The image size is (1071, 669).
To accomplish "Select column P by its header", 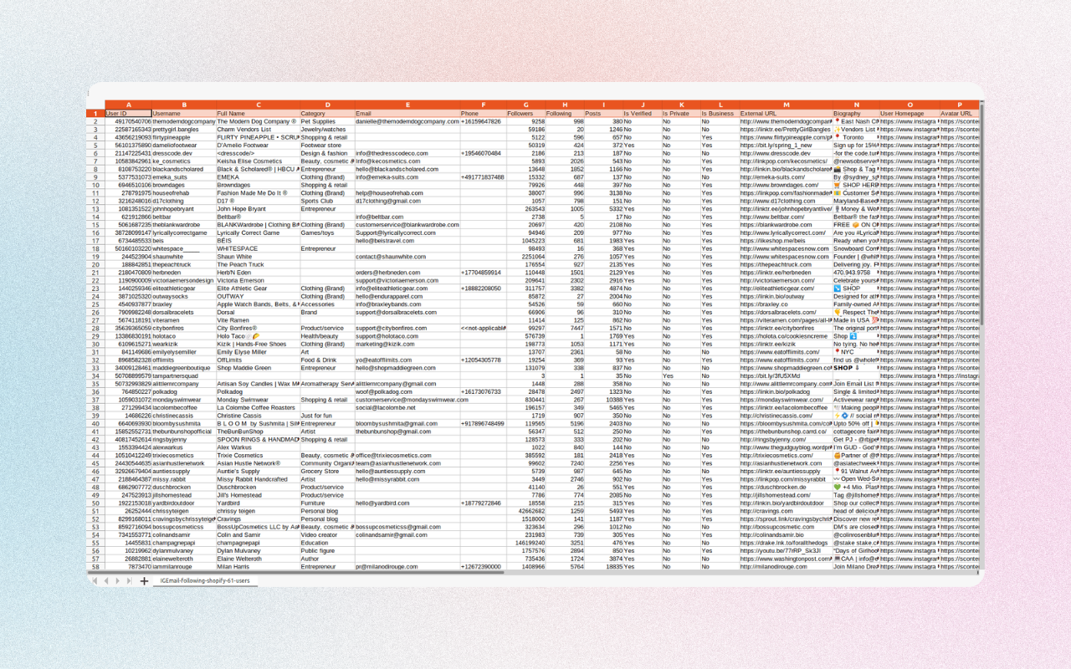I will (960, 105).
